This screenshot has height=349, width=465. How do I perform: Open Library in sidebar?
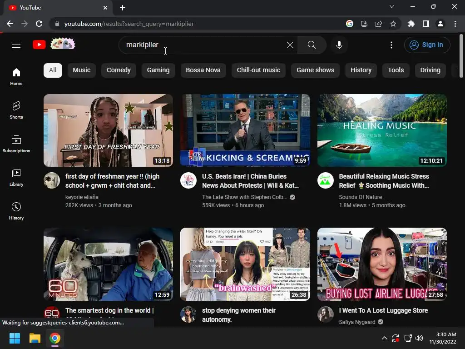coord(16,178)
